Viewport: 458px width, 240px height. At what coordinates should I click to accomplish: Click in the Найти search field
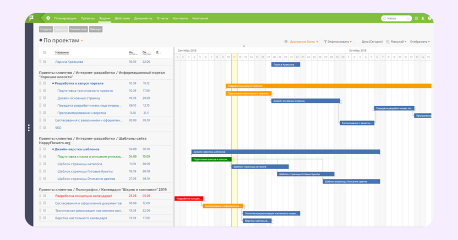[x=394, y=18]
